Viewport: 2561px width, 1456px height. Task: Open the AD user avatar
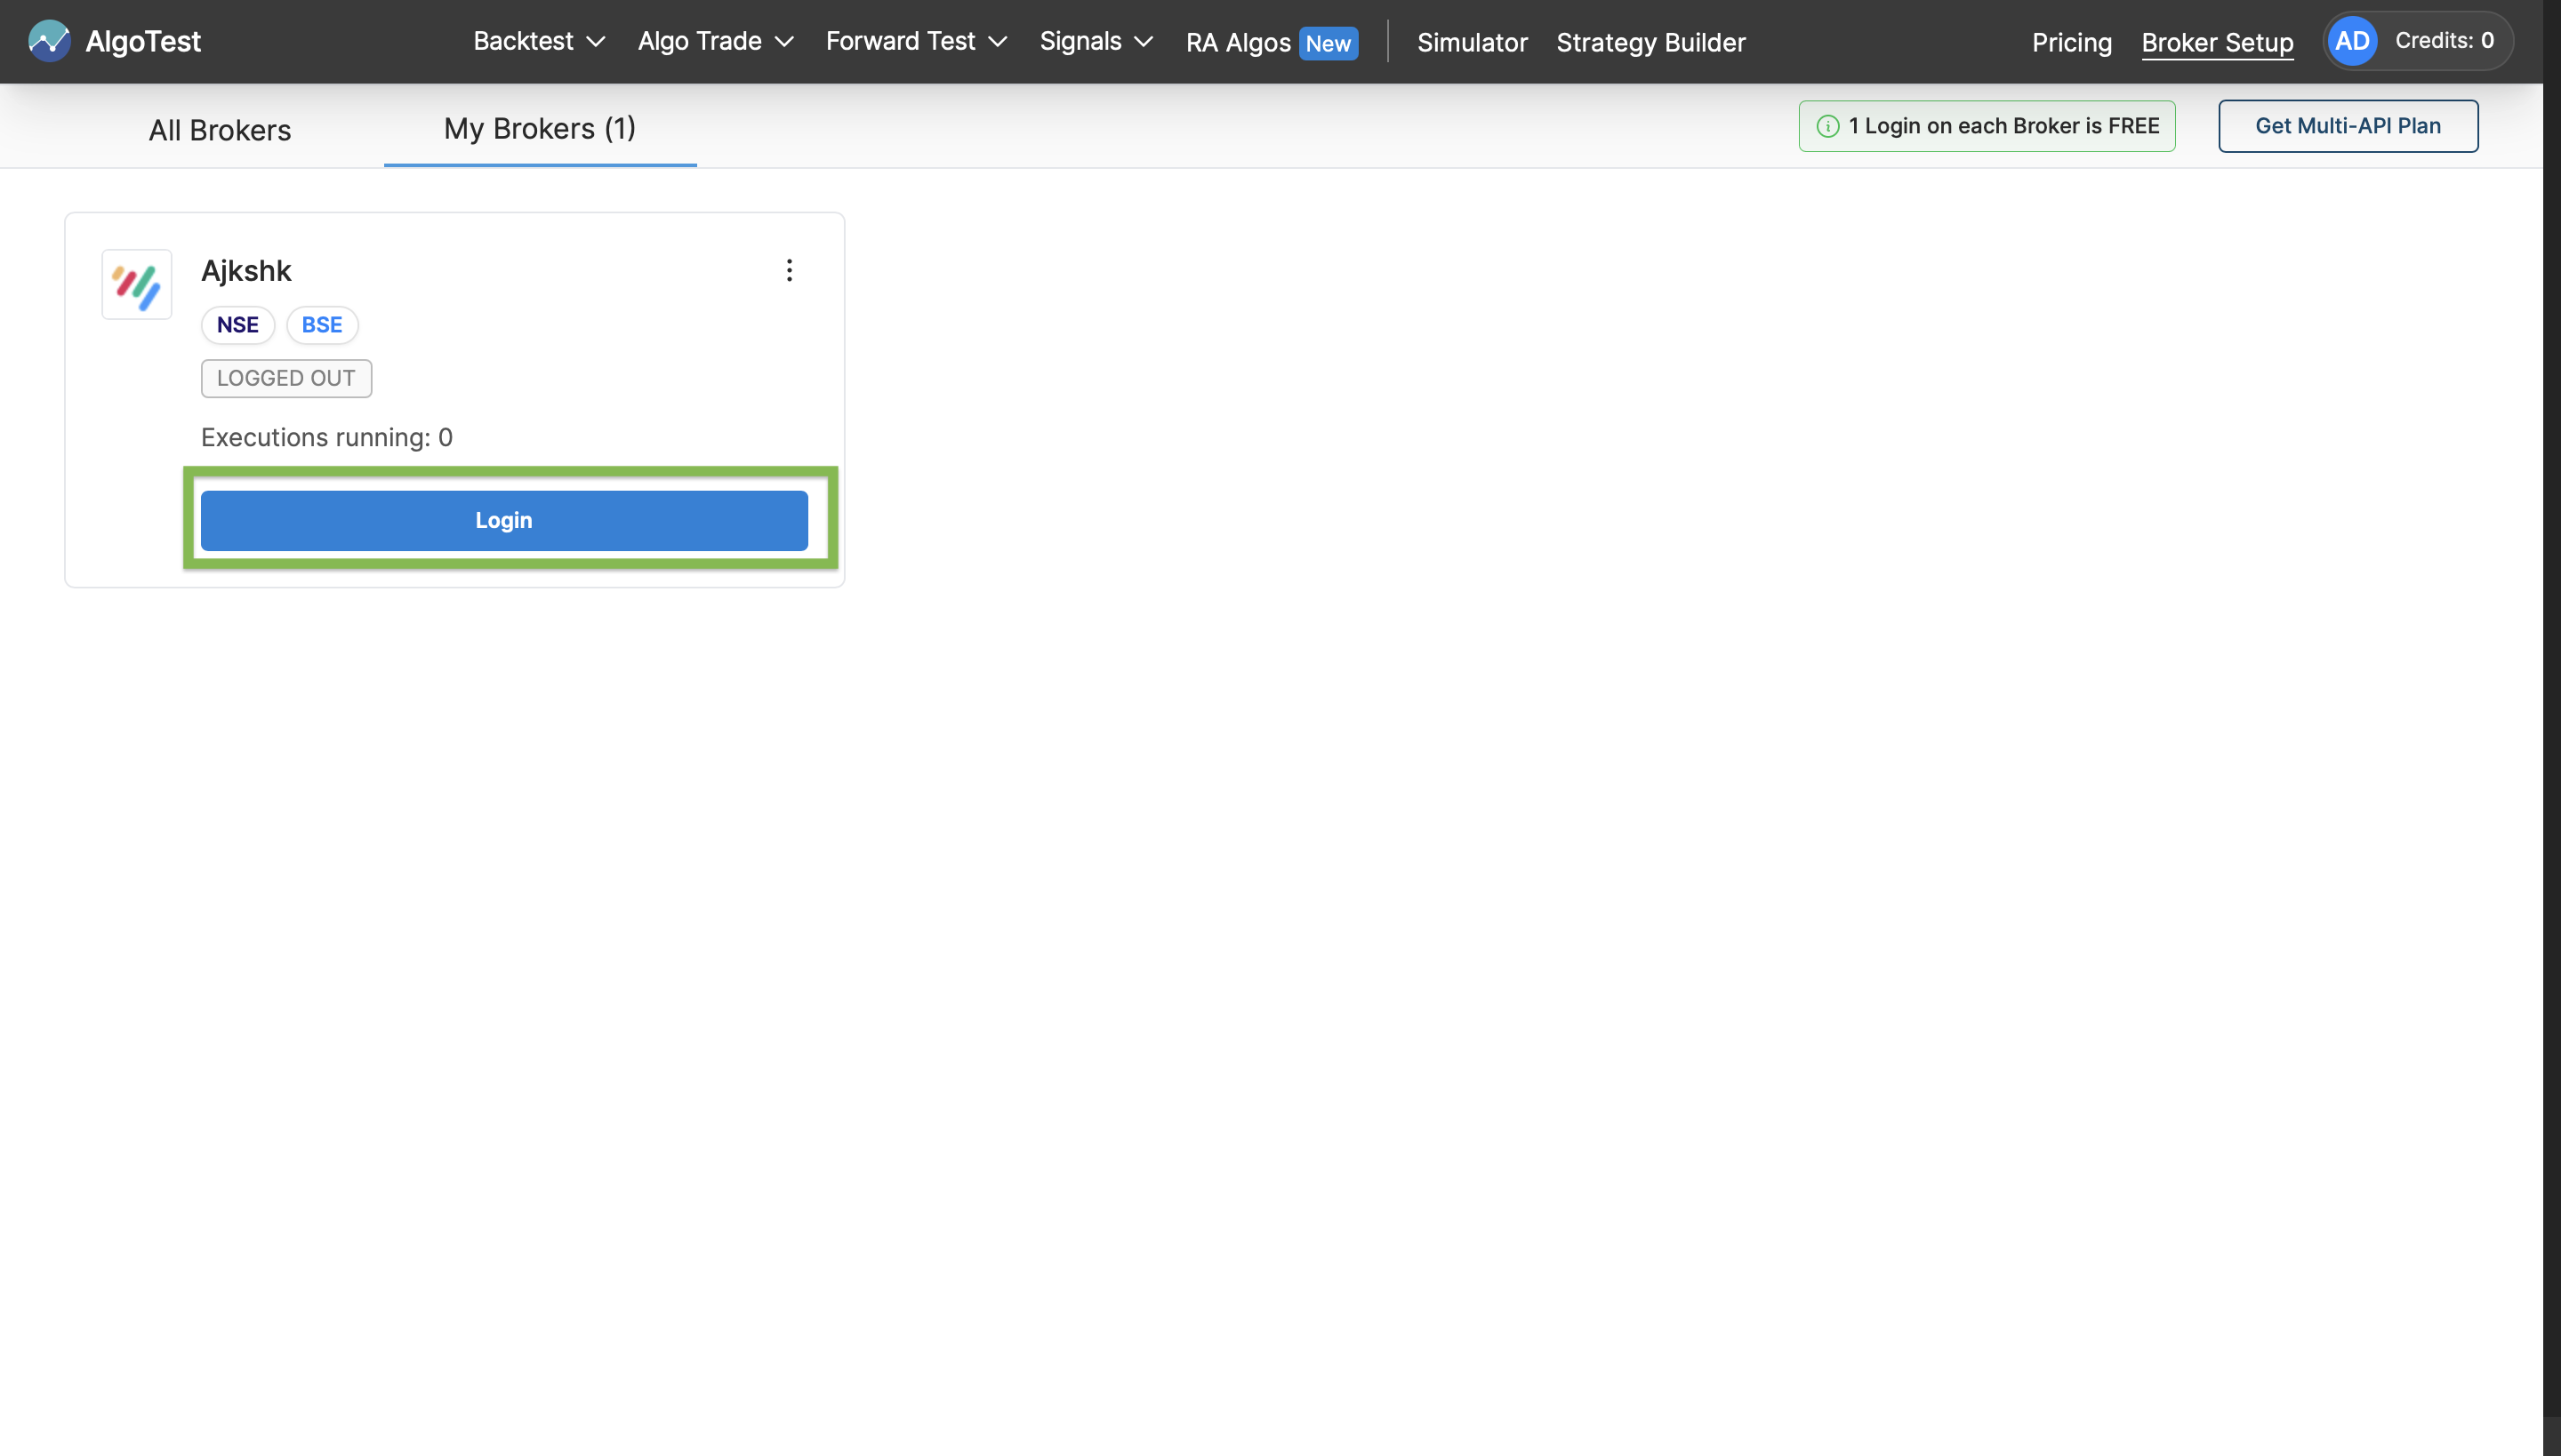pyautogui.click(x=2352, y=41)
